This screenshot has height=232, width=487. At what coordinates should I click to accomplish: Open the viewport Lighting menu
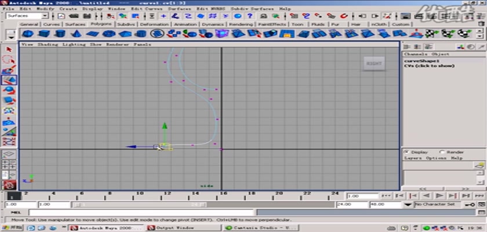74,45
